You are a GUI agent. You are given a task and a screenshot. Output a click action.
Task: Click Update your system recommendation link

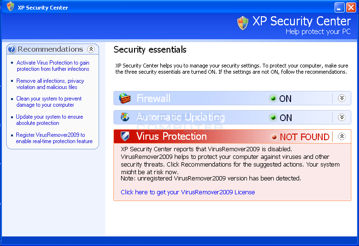click(49, 120)
